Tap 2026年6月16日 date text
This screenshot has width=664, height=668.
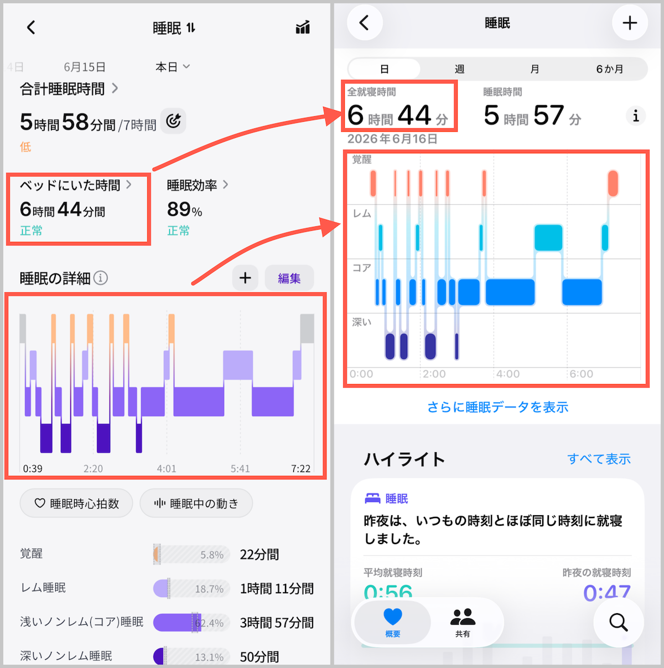point(392,139)
